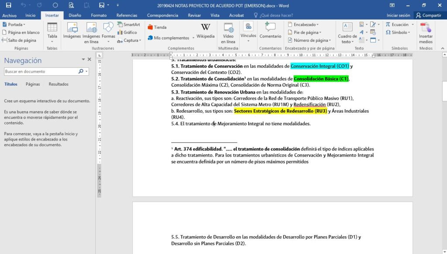Insert a SmartArt graphic

[129, 24]
